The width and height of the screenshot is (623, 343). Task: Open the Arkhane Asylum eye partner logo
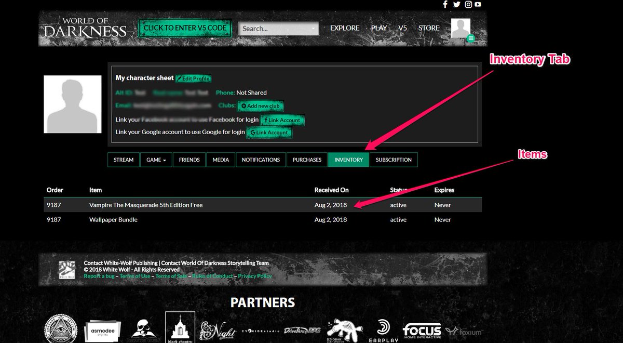[60, 328]
